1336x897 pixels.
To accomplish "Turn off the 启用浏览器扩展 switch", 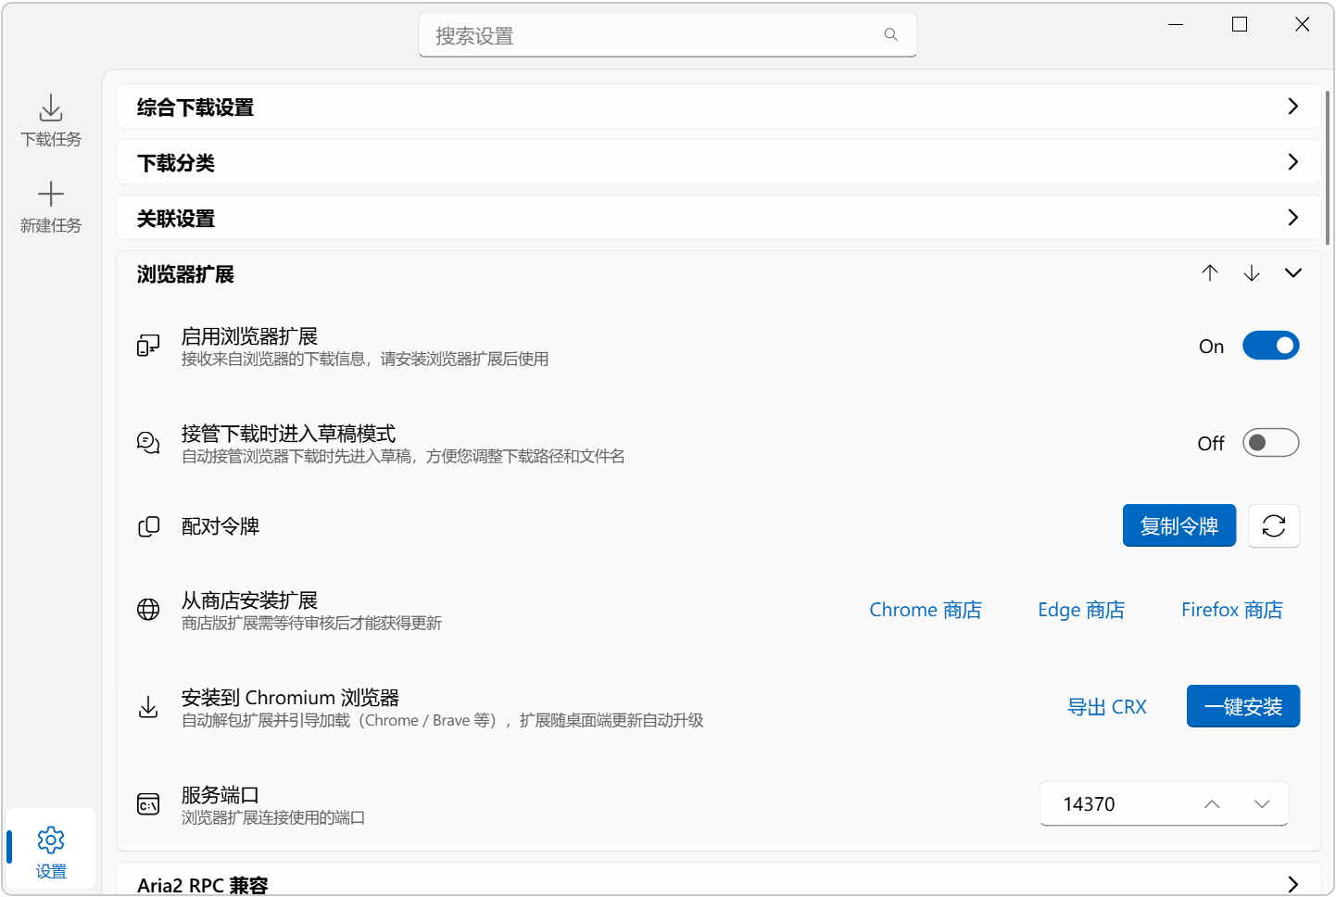I will tap(1271, 346).
